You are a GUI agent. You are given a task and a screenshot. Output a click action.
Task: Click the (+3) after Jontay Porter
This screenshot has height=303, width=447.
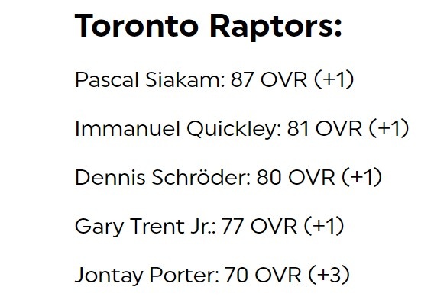click(x=329, y=275)
